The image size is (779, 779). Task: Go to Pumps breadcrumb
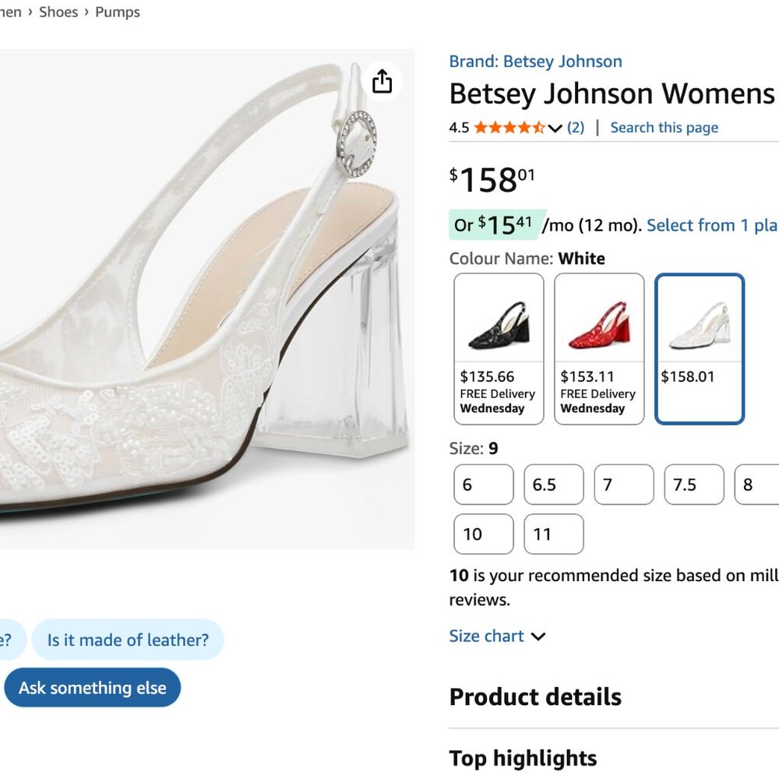click(118, 12)
